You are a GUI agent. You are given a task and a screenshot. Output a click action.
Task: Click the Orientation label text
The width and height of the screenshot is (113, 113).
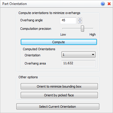click(32, 55)
